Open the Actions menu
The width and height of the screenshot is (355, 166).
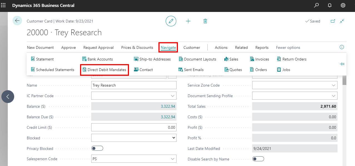coord(221,47)
